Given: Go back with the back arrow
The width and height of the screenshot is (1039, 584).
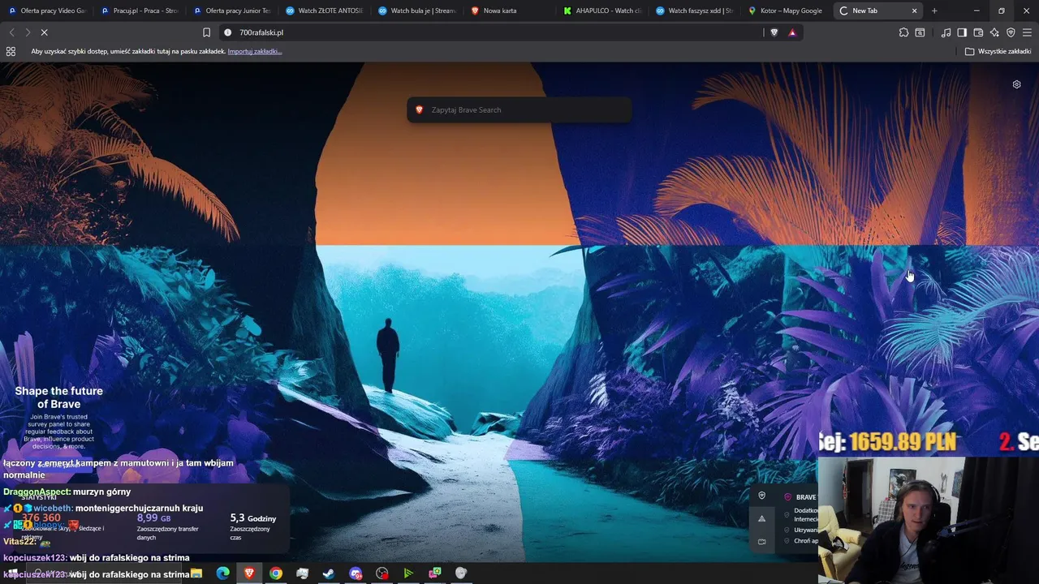Looking at the screenshot, I should pos(11,32).
